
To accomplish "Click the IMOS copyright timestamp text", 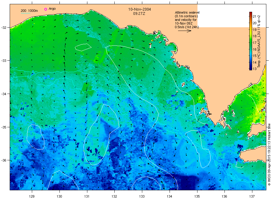I will [269, 155].
